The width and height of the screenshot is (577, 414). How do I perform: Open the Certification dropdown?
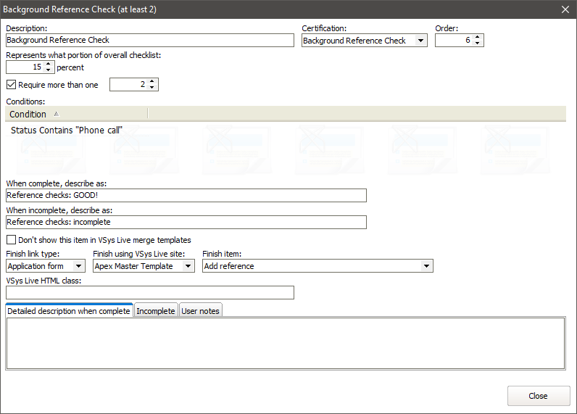[420, 41]
